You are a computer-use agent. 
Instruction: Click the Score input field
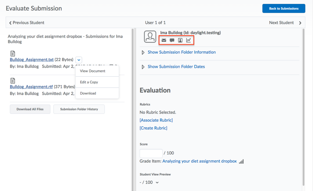[151, 153]
